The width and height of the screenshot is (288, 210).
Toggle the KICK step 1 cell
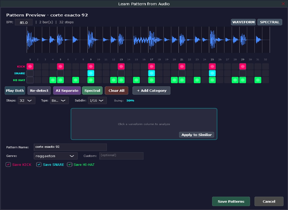point(30,66)
